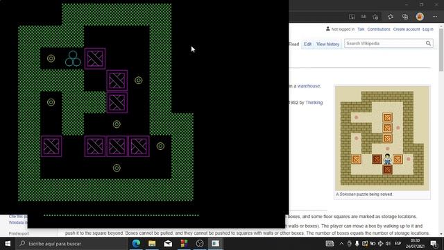Click the Print/export sidebar heading
This screenshot has height=250, width=444.
point(19,233)
